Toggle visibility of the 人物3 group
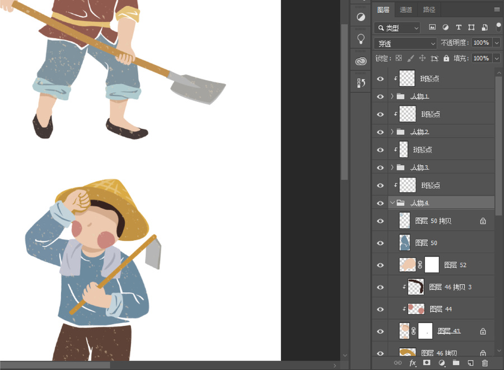Screen dimensions: 504x370 pos(380,167)
